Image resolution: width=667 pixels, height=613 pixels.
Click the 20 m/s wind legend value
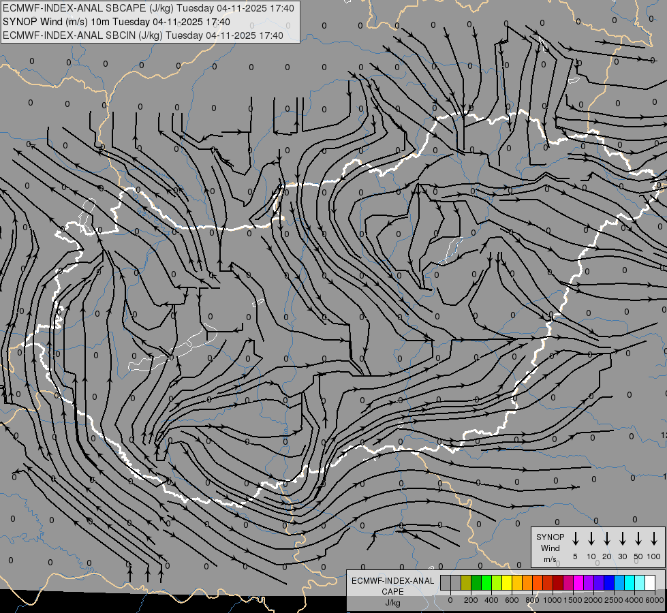607,556
